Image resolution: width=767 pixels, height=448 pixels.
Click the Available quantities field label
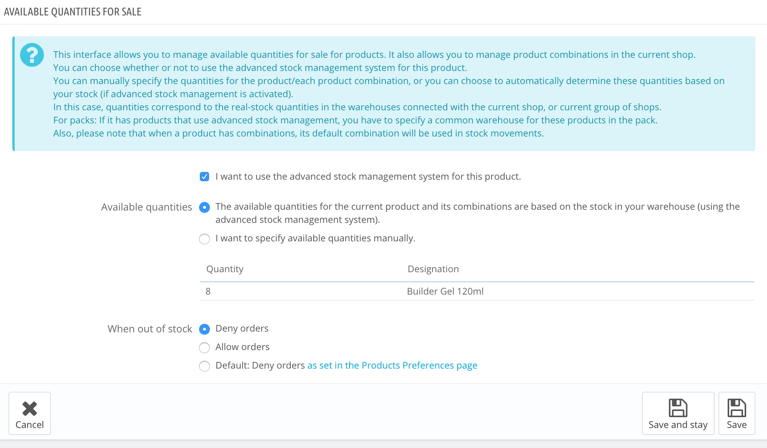coord(147,207)
